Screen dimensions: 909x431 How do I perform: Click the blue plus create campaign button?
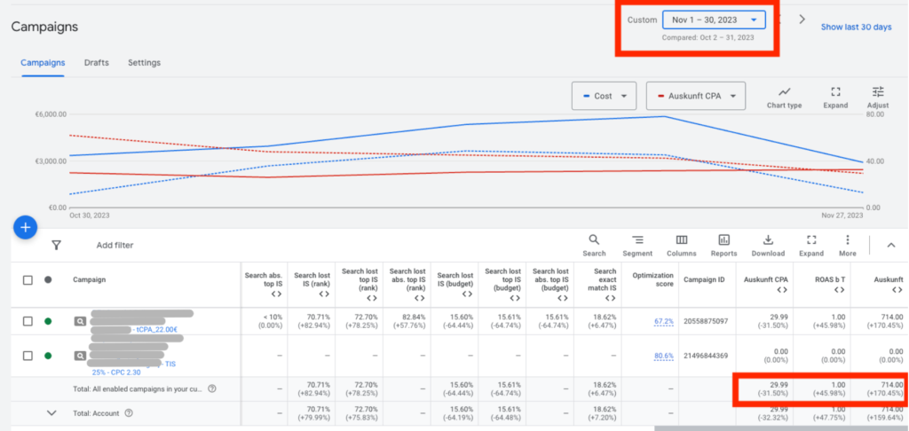click(26, 228)
